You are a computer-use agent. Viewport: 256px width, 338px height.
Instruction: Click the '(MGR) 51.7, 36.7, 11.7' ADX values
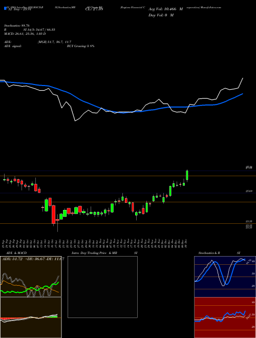(x=54, y=42)
